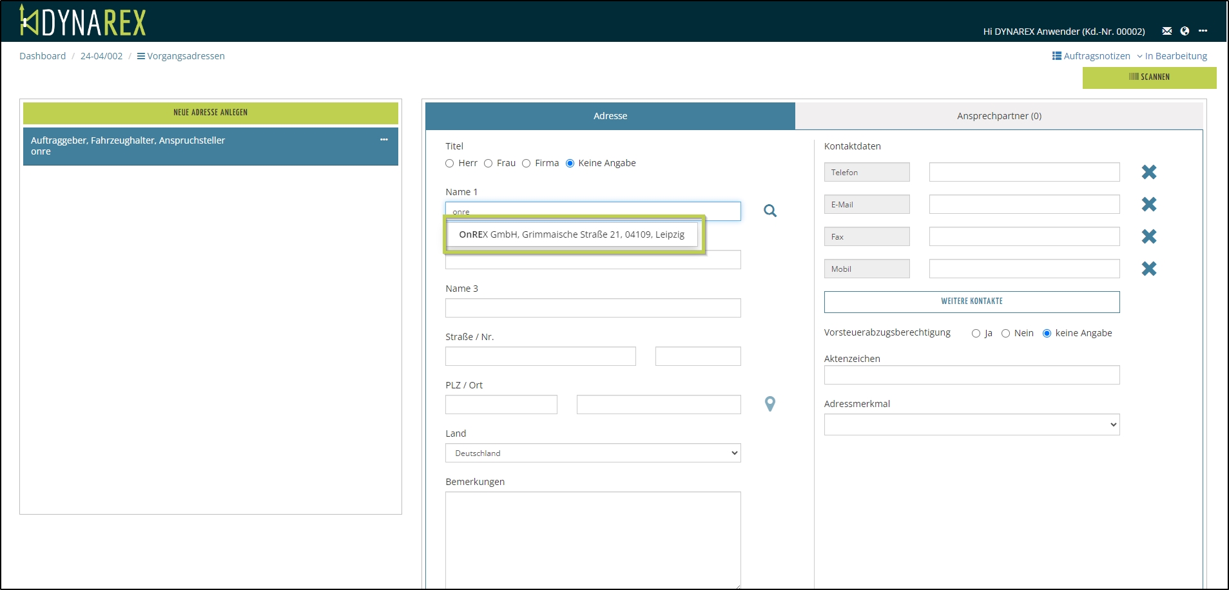Delete the E-Mail contact row
This screenshot has height=590, width=1229.
point(1148,204)
